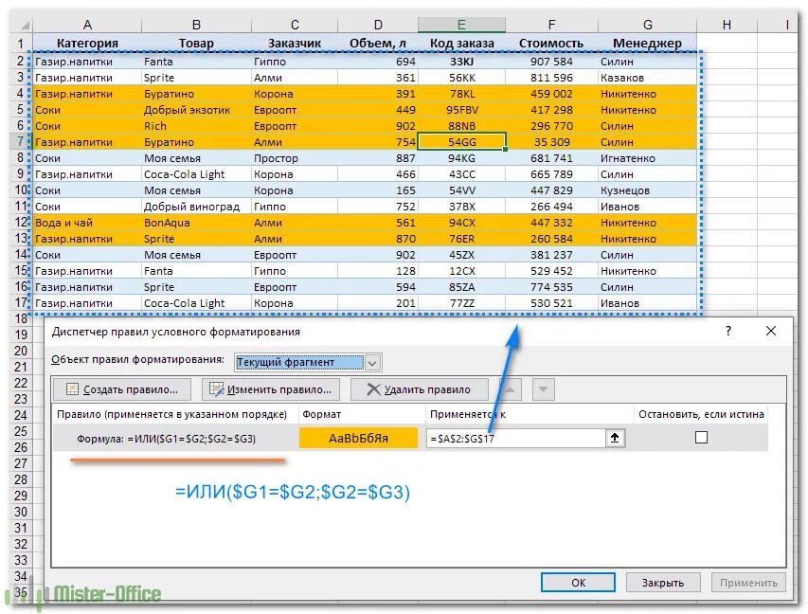Click order code cell 77ZZ
Image resolution: width=808 pixels, height=614 pixels.
(461, 303)
